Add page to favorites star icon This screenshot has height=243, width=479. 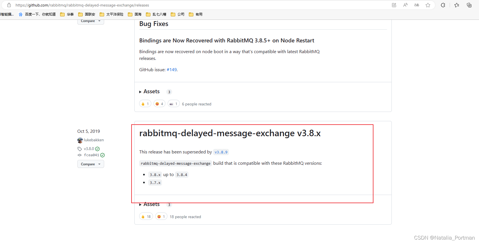pyautogui.click(x=428, y=5)
